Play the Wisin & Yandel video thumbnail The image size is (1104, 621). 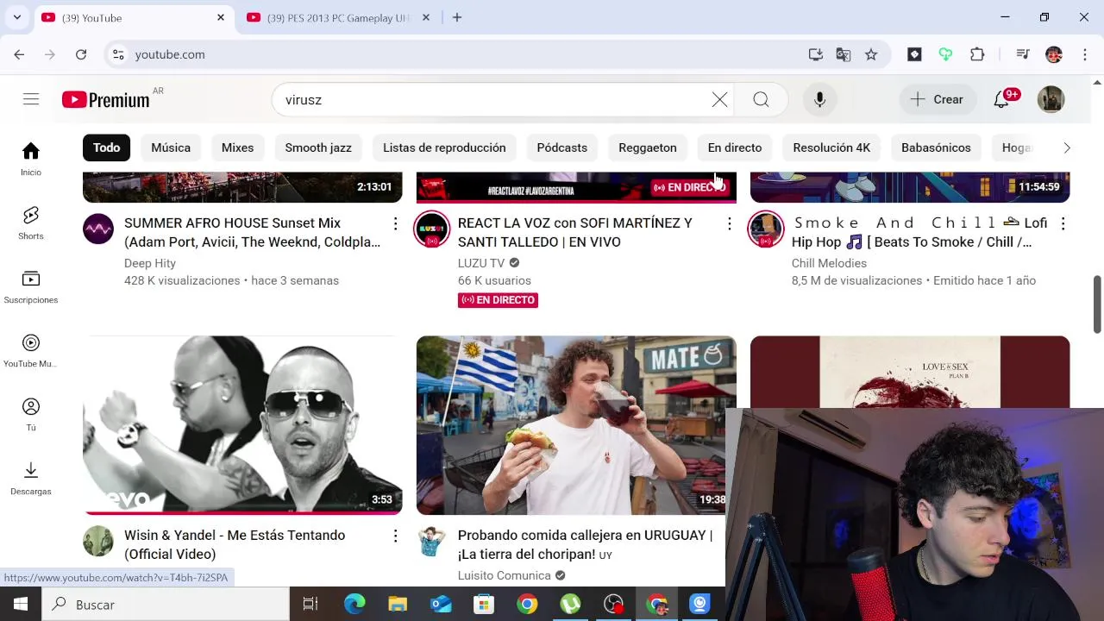[x=242, y=425]
